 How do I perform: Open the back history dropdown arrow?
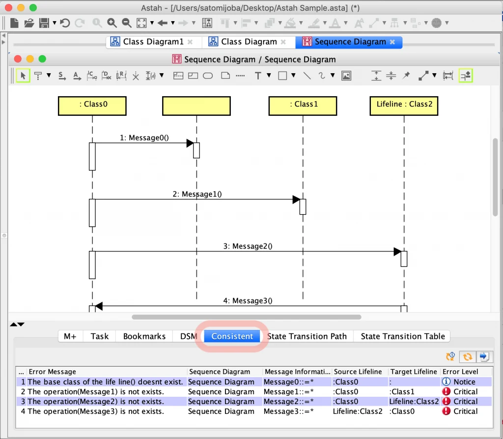(x=172, y=23)
